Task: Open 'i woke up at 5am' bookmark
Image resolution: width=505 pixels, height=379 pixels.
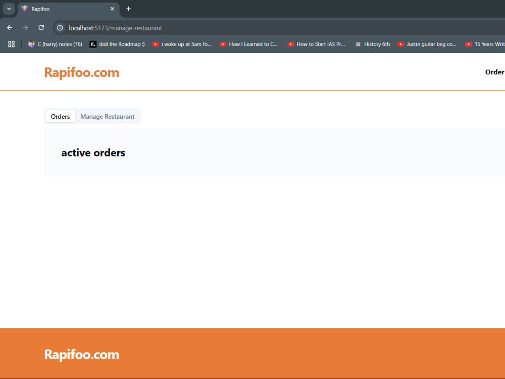Action: [x=182, y=44]
